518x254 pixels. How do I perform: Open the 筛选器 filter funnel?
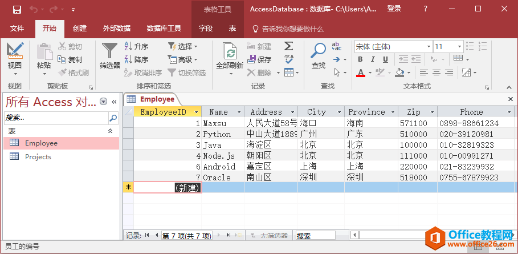pos(109,55)
